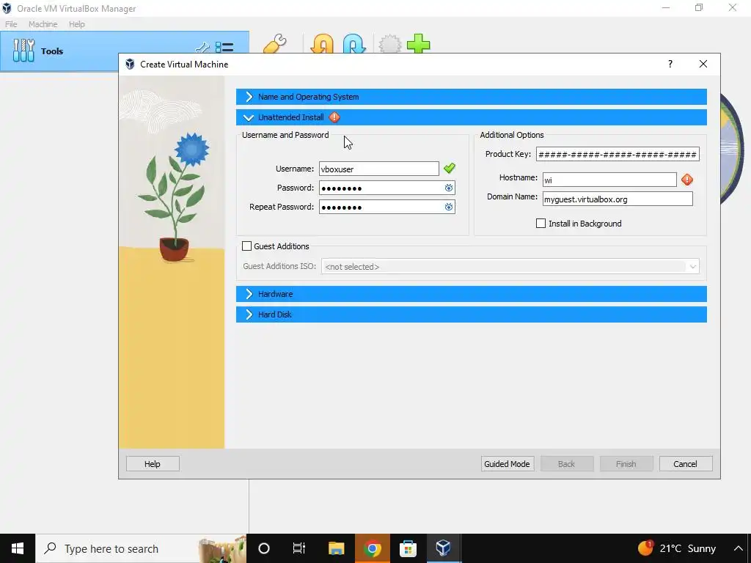Expand the Name and Operating System section
The image size is (751, 563).
coord(472,97)
